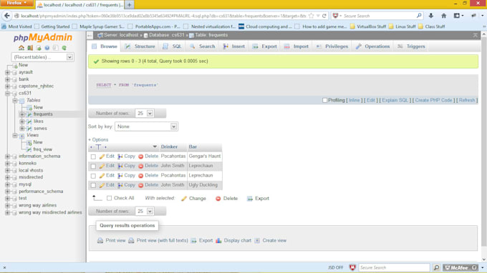Open Firefox home page icon

(443, 16)
